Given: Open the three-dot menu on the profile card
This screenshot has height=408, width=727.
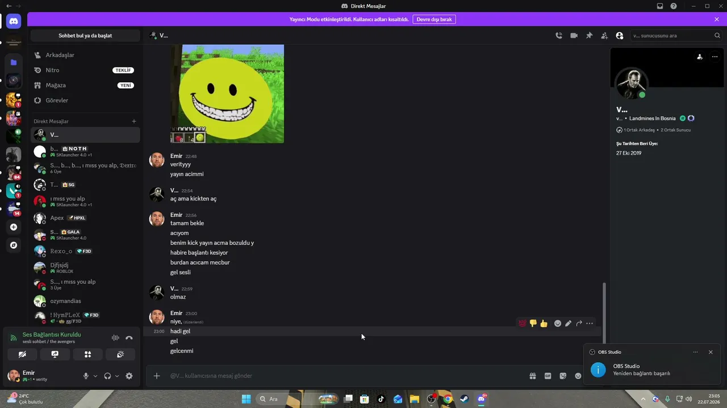Looking at the screenshot, I should [715, 57].
